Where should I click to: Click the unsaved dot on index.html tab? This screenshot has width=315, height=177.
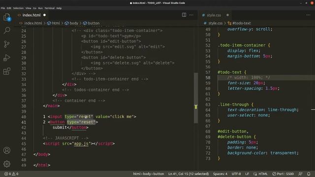click(45, 15)
